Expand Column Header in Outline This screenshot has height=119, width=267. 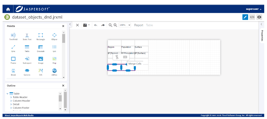click(x=11, y=101)
